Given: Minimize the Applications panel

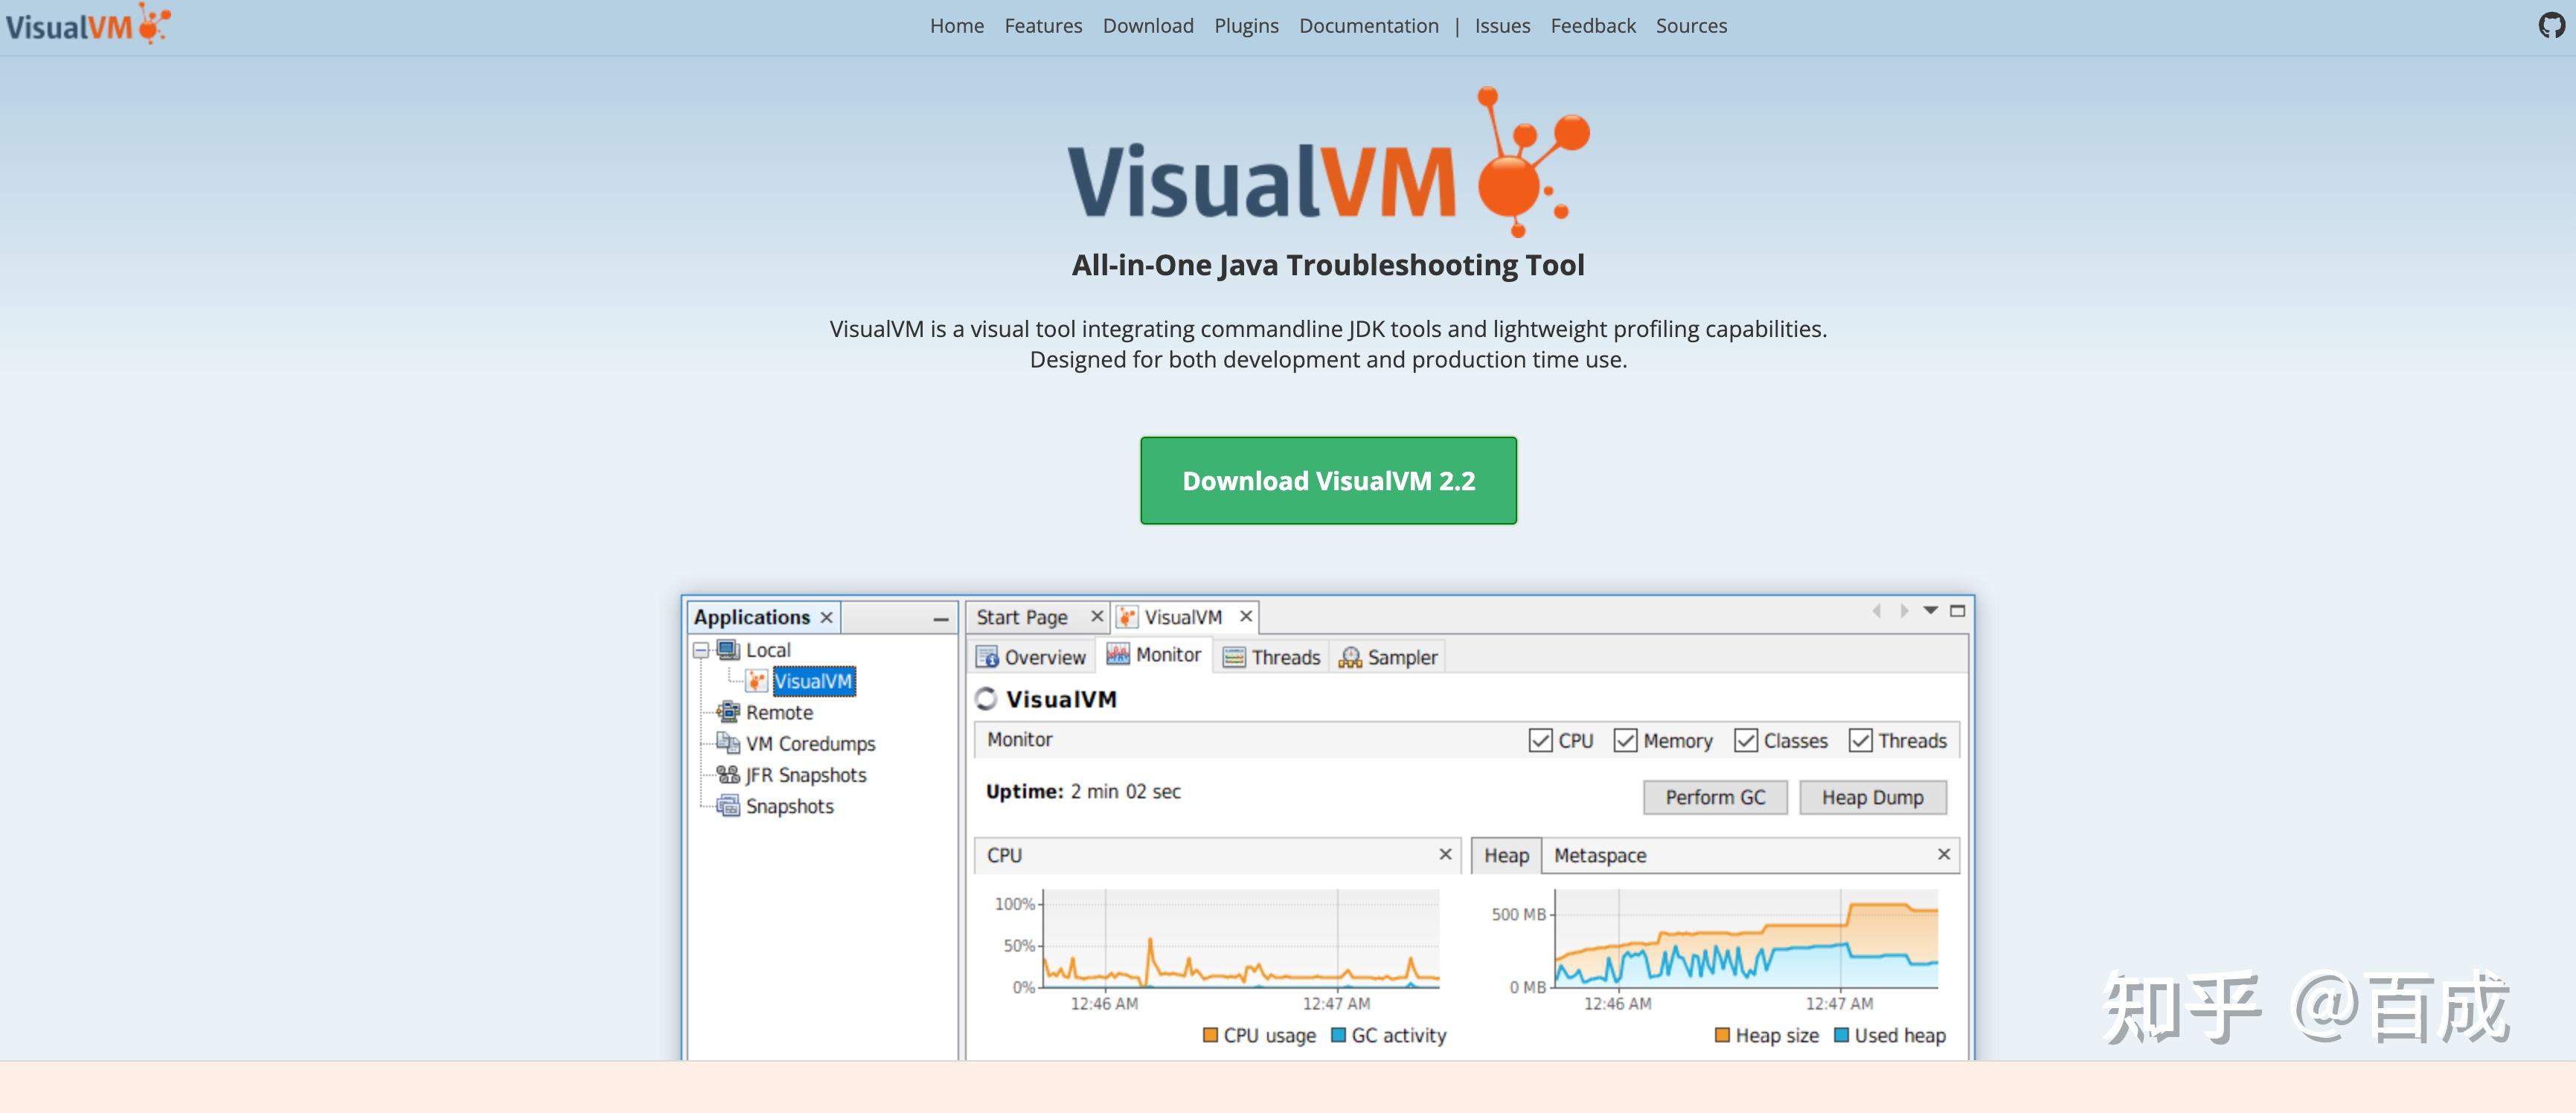Looking at the screenshot, I should coord(940,619).
